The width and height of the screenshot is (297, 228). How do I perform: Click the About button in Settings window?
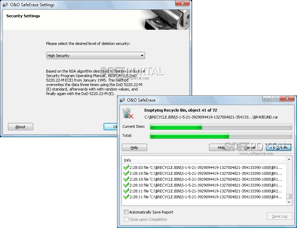(x=20, y=127)
